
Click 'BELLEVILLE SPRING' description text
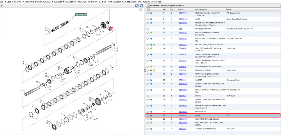click(202, 70)
